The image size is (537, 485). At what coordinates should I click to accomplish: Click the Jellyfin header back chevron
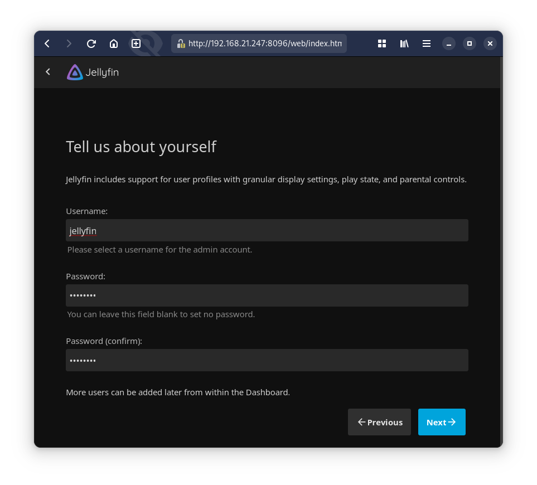coord(48,72)
